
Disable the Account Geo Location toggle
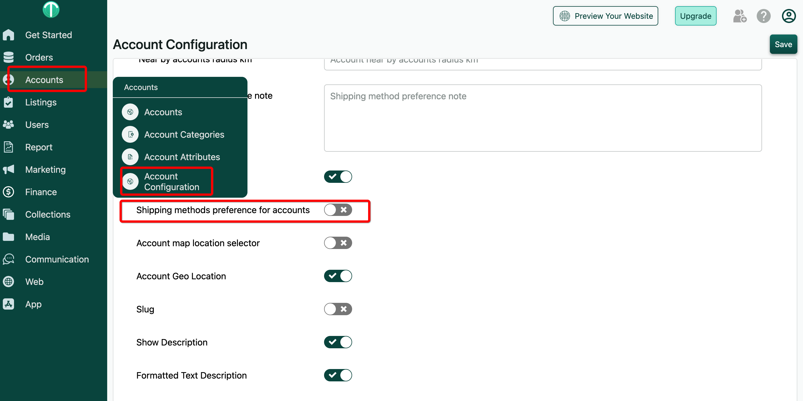[x=338, y=276]
